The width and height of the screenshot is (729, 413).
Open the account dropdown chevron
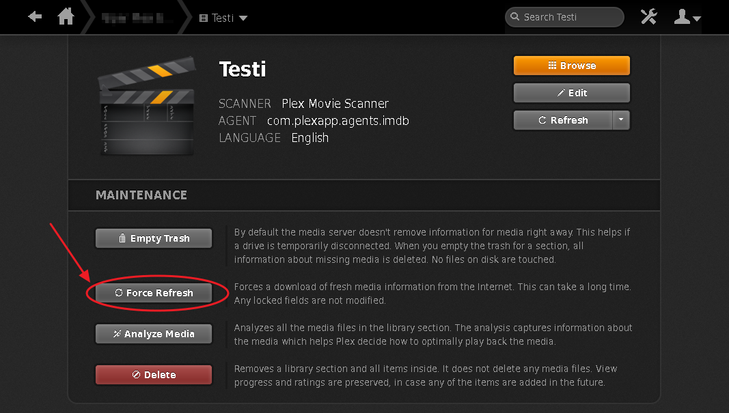tap(698, 19)
